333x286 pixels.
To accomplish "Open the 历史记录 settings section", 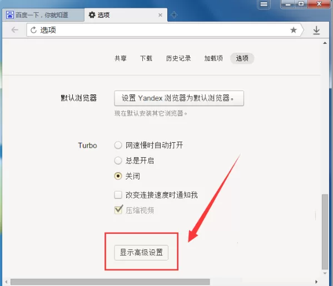I will 178,58.
